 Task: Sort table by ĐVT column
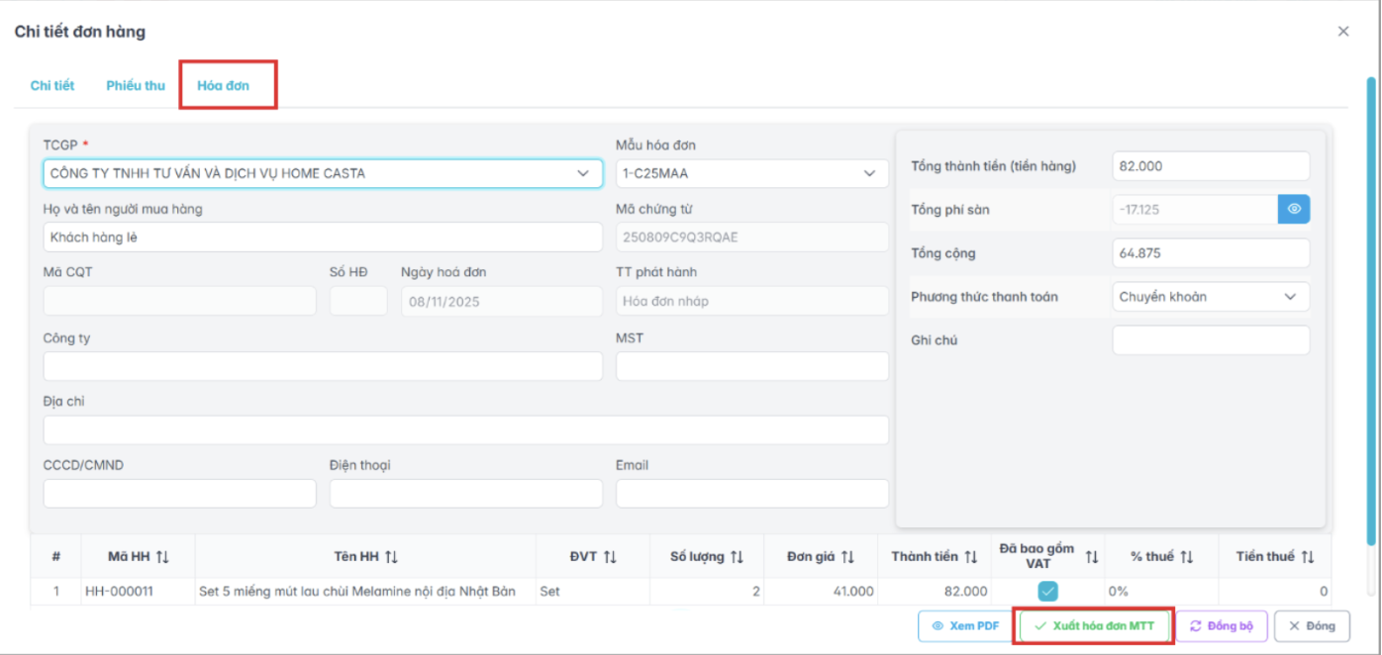(x=610, y=558)
